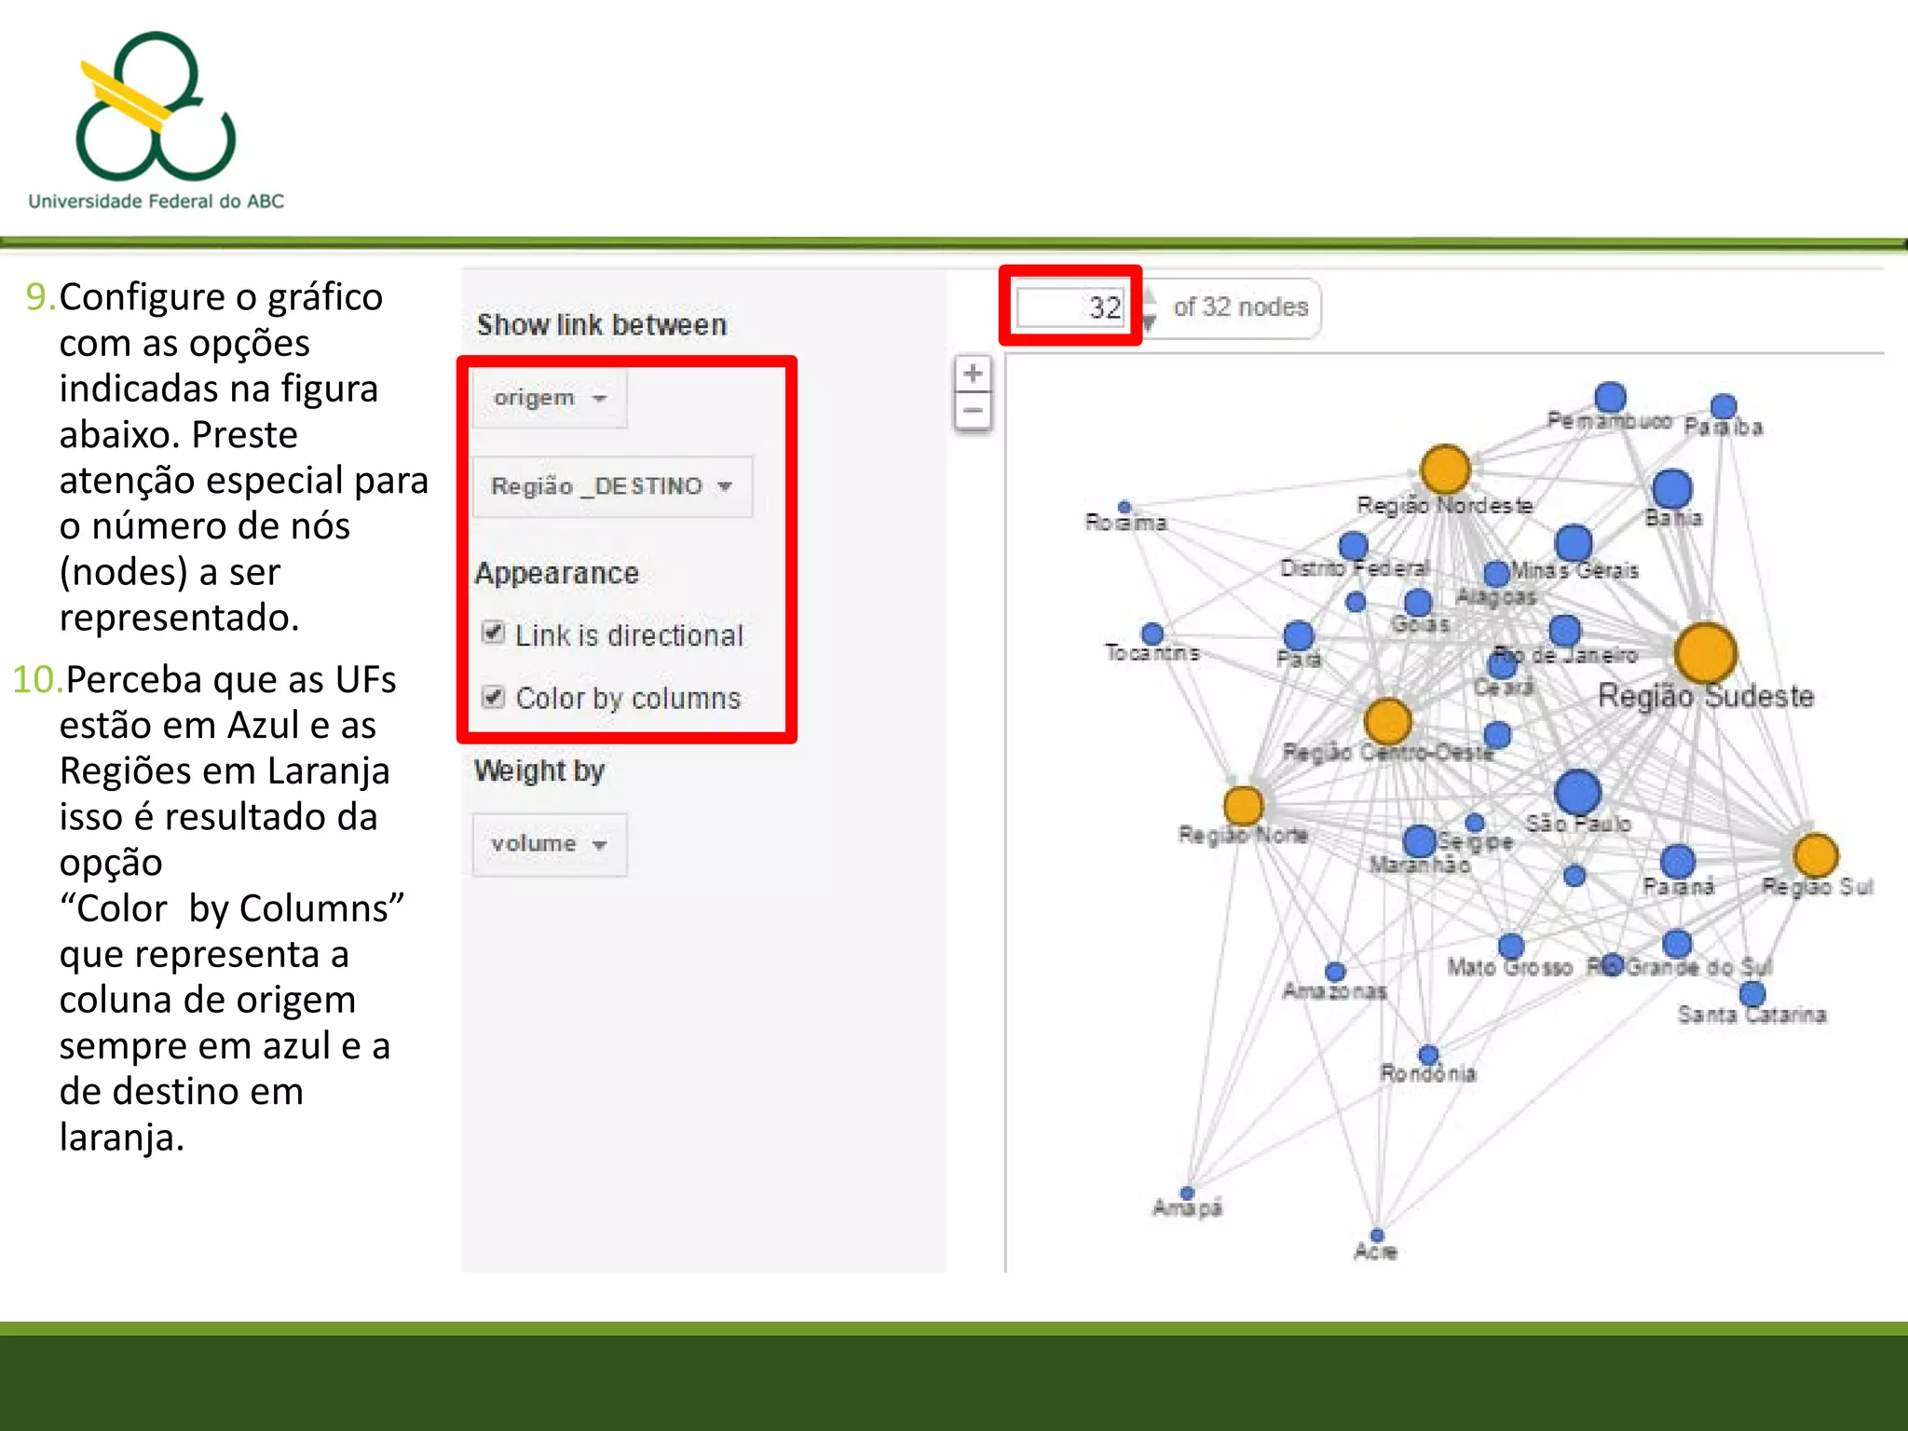This screenshot has width=1908, height=1431.
Task: Click the Mato Grosso blue node
Action: click(1511, 947)
